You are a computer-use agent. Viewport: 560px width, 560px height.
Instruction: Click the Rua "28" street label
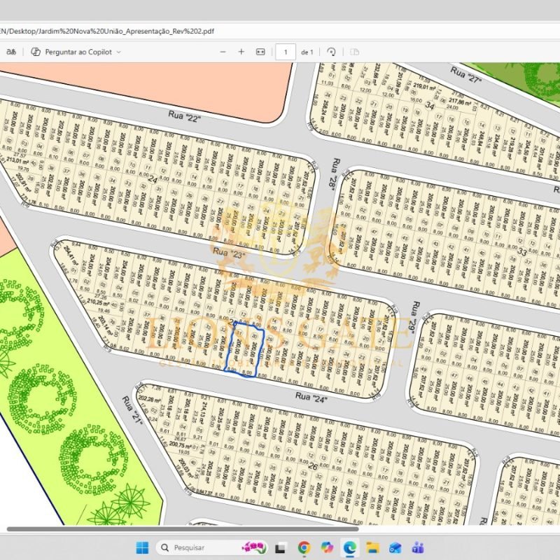(335, 173)
